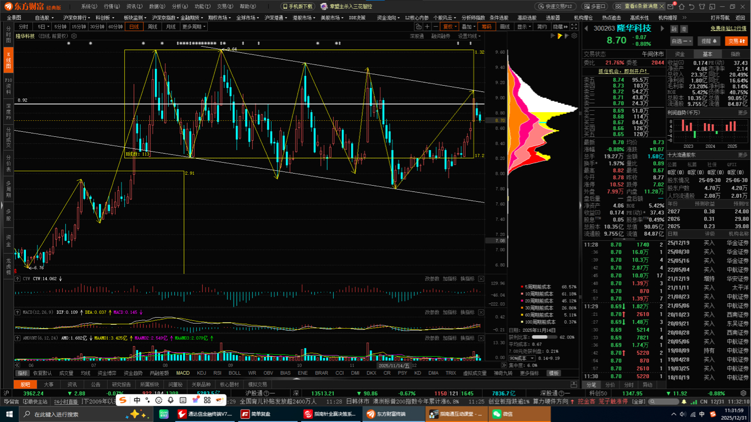Screen dimensions: 751x422
Task: Open the 龙虎榜 sidebar panel
Action: click(8, 266)
